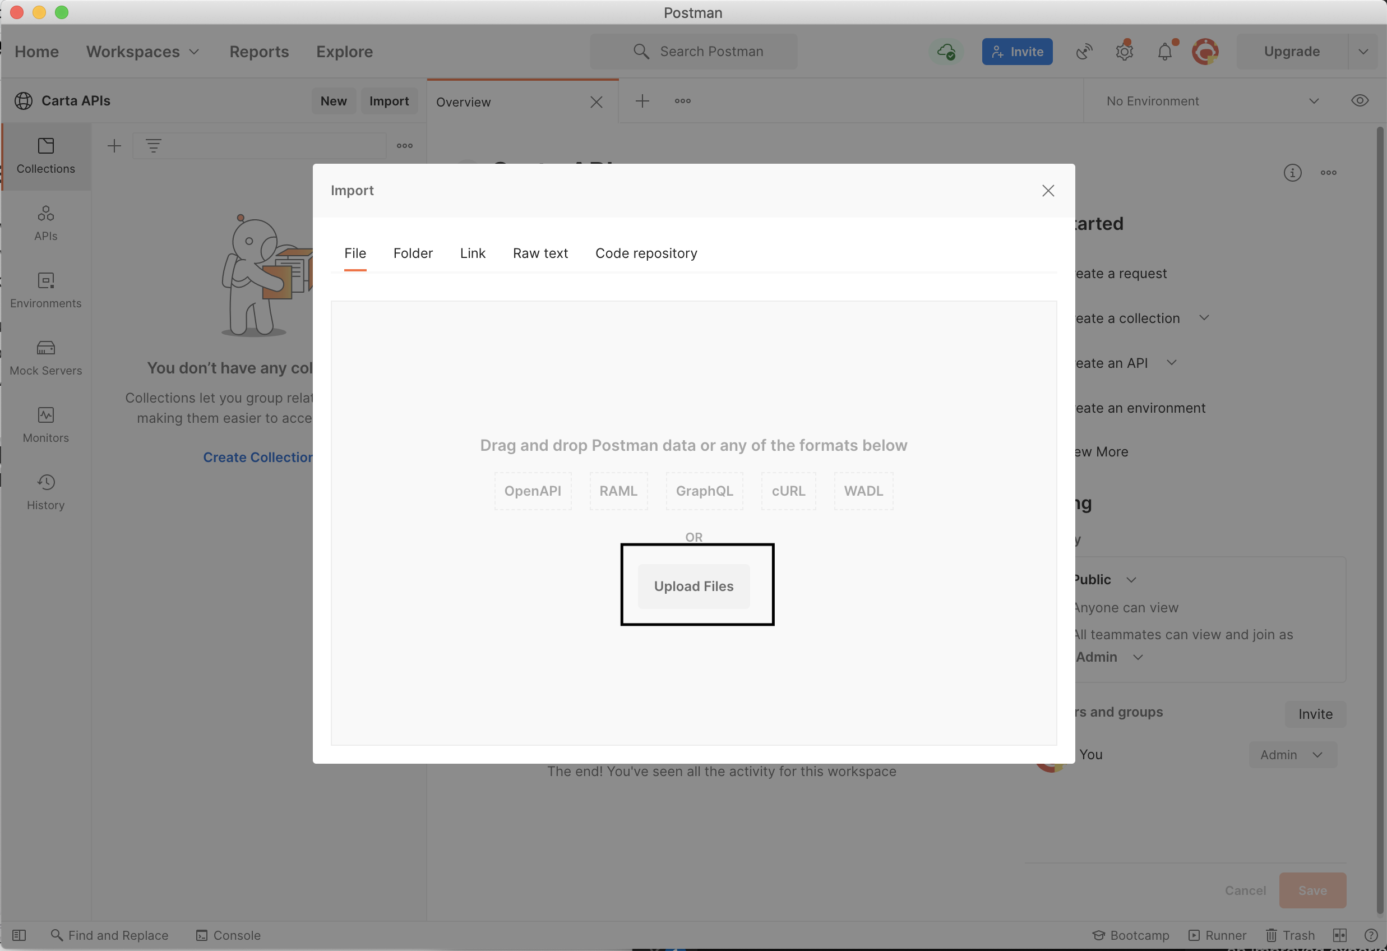Click Invite in members and groups section

click(1315, 714)
